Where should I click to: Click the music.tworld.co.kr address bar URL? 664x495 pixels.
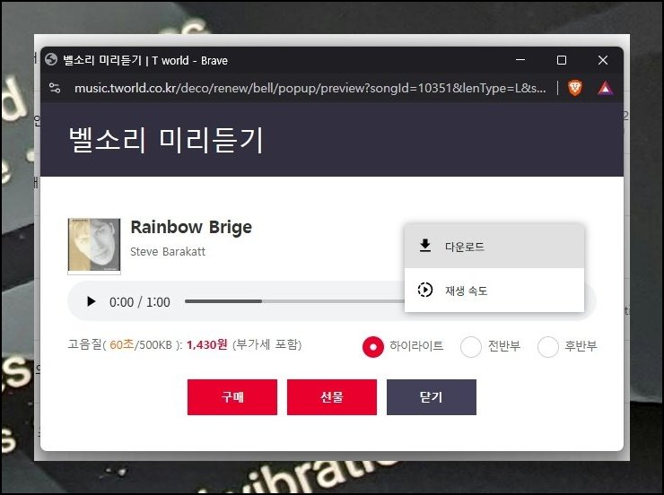[x=310, y=88]
